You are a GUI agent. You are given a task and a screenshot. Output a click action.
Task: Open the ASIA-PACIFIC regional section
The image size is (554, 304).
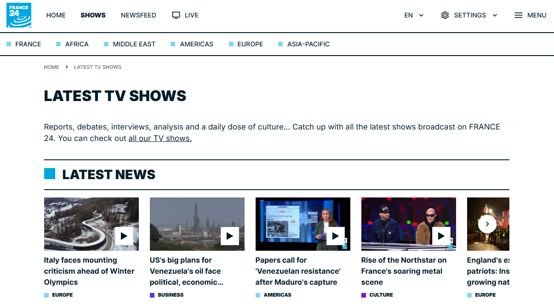[308, 44]
